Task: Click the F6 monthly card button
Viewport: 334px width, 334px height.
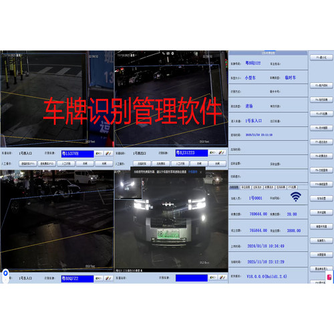Action: coord(321,128)
